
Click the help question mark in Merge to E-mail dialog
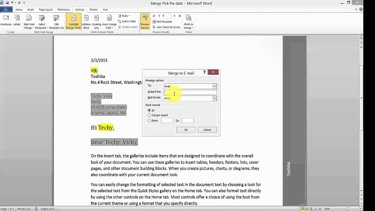click(204, 72)
